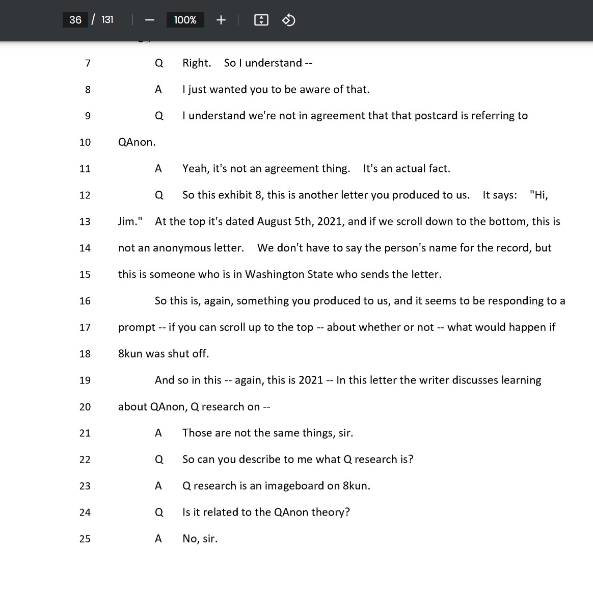593x591 pixels.
Task: Click line starting "And so in this -- again"
Action: point(348,380)
